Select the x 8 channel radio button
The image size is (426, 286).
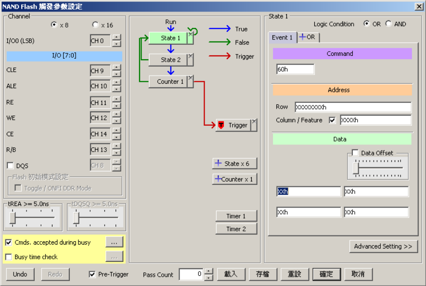click(54, 25)
